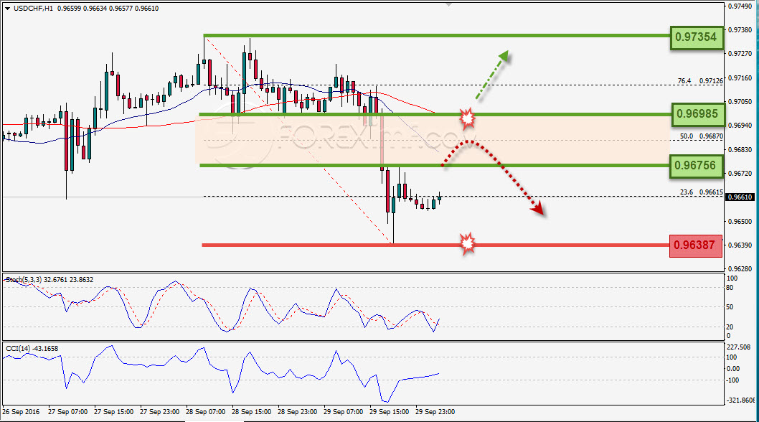The height and width of the screenshot is (422, 759).
Task: Click the 28 Sep 07:00 time label
Action: tap(205, 412)
